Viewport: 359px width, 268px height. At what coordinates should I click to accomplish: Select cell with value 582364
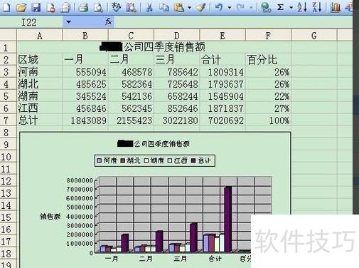131,84
